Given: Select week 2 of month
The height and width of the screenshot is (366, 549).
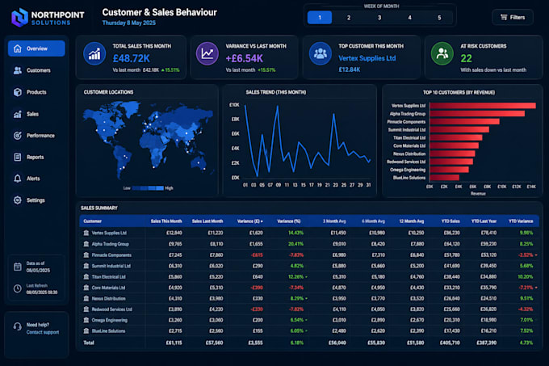Looking at the screenshot, I should [x=349, y=18].
